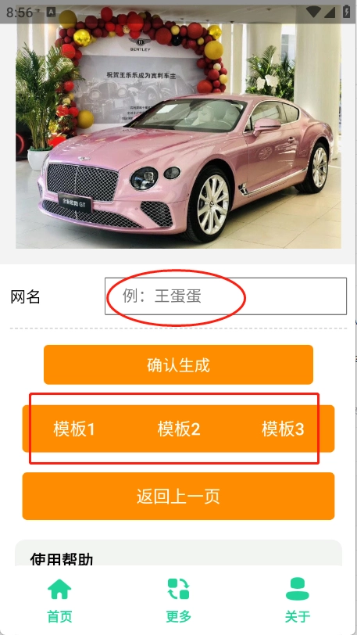Open the 更多 swap-squares icon
The width and height of the screenshot is (357, 635).
click(178, 589)
